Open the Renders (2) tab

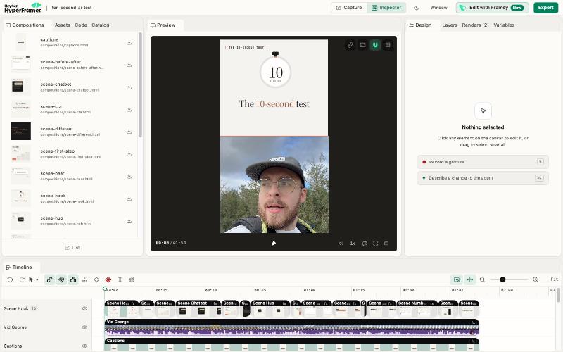coord(475,25)
